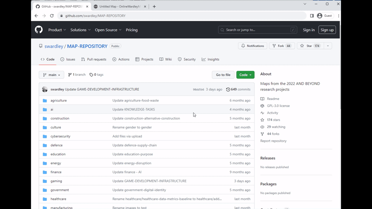This screenshot has height=209, width=372.
Task: Click the license scale icon
Action: [262, 106]
